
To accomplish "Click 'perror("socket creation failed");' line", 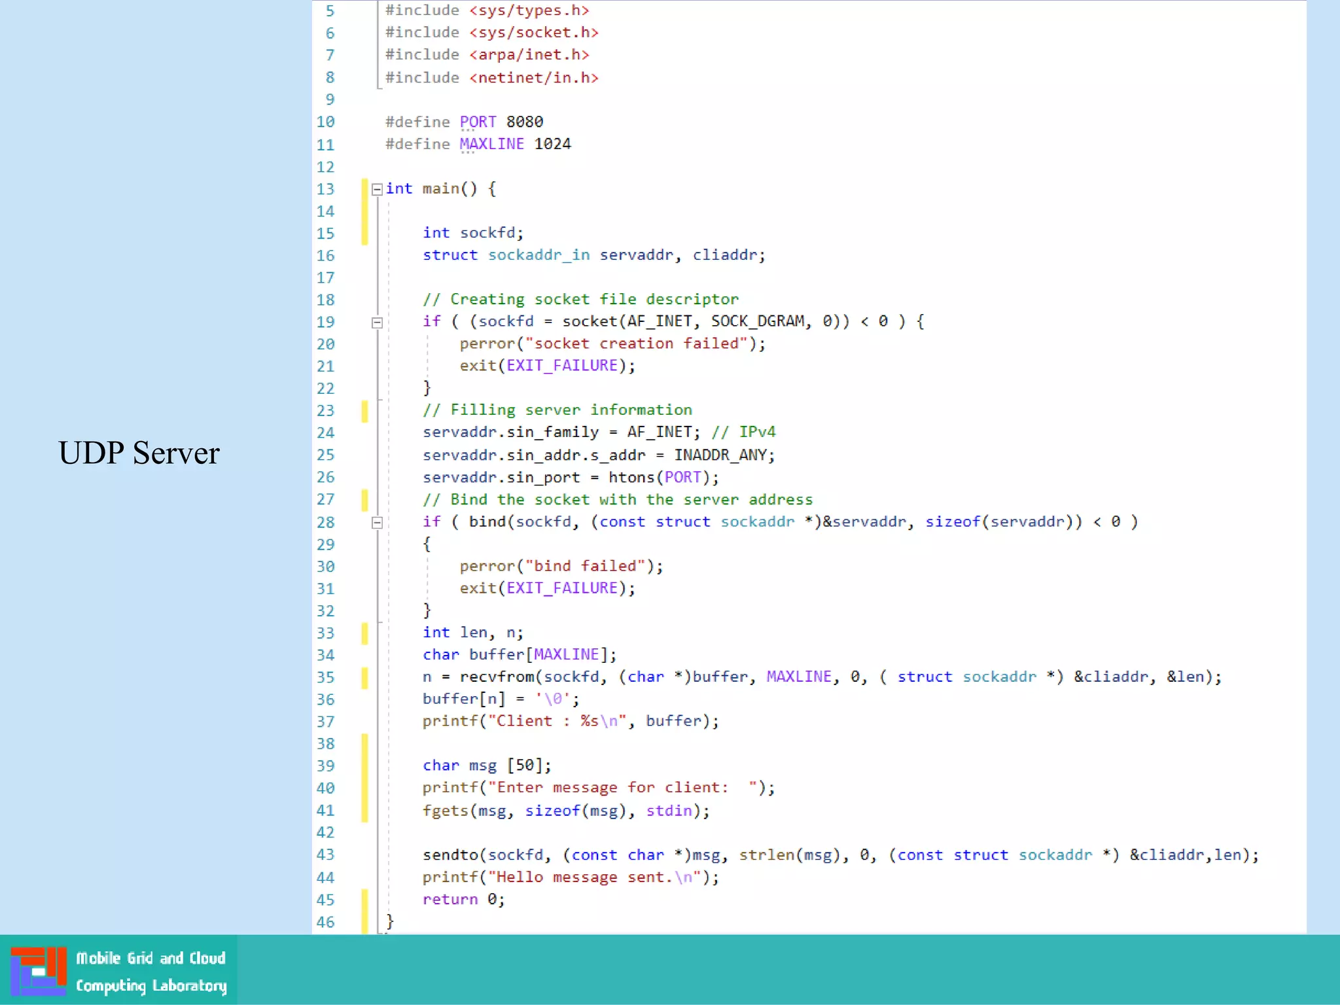I will coord(612,344).
